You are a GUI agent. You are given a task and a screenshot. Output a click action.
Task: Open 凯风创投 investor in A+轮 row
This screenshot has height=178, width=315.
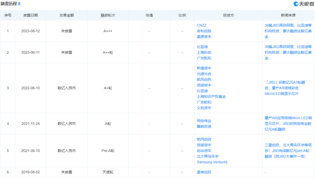pyautogui.click(x=204, y=80)
